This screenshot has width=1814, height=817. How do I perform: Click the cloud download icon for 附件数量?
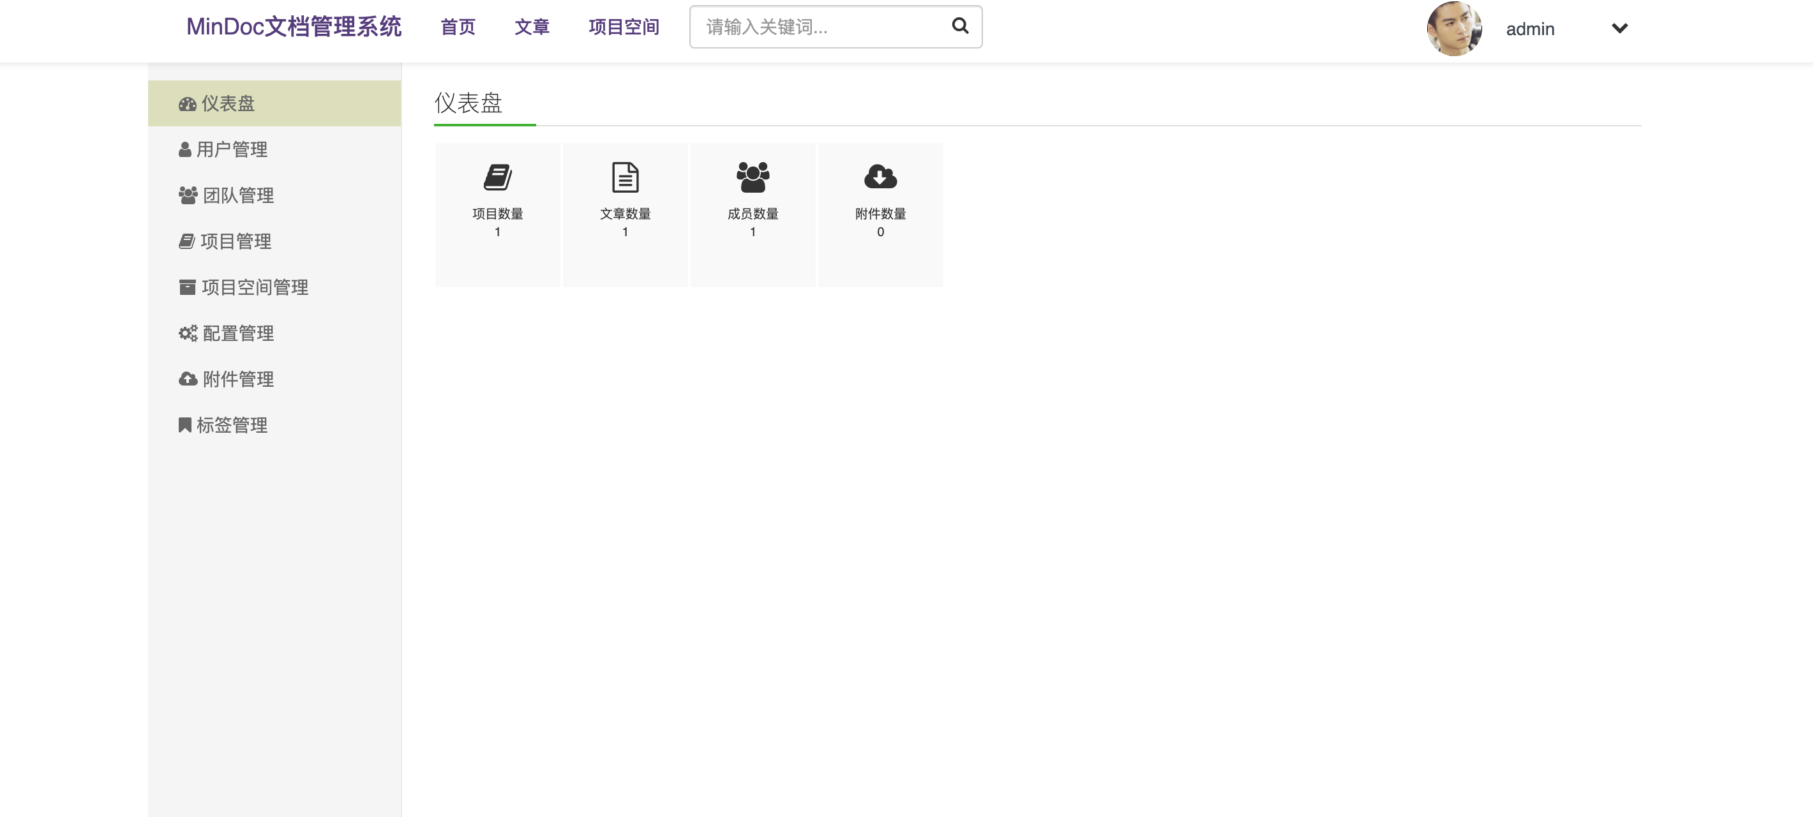point(880,177)
